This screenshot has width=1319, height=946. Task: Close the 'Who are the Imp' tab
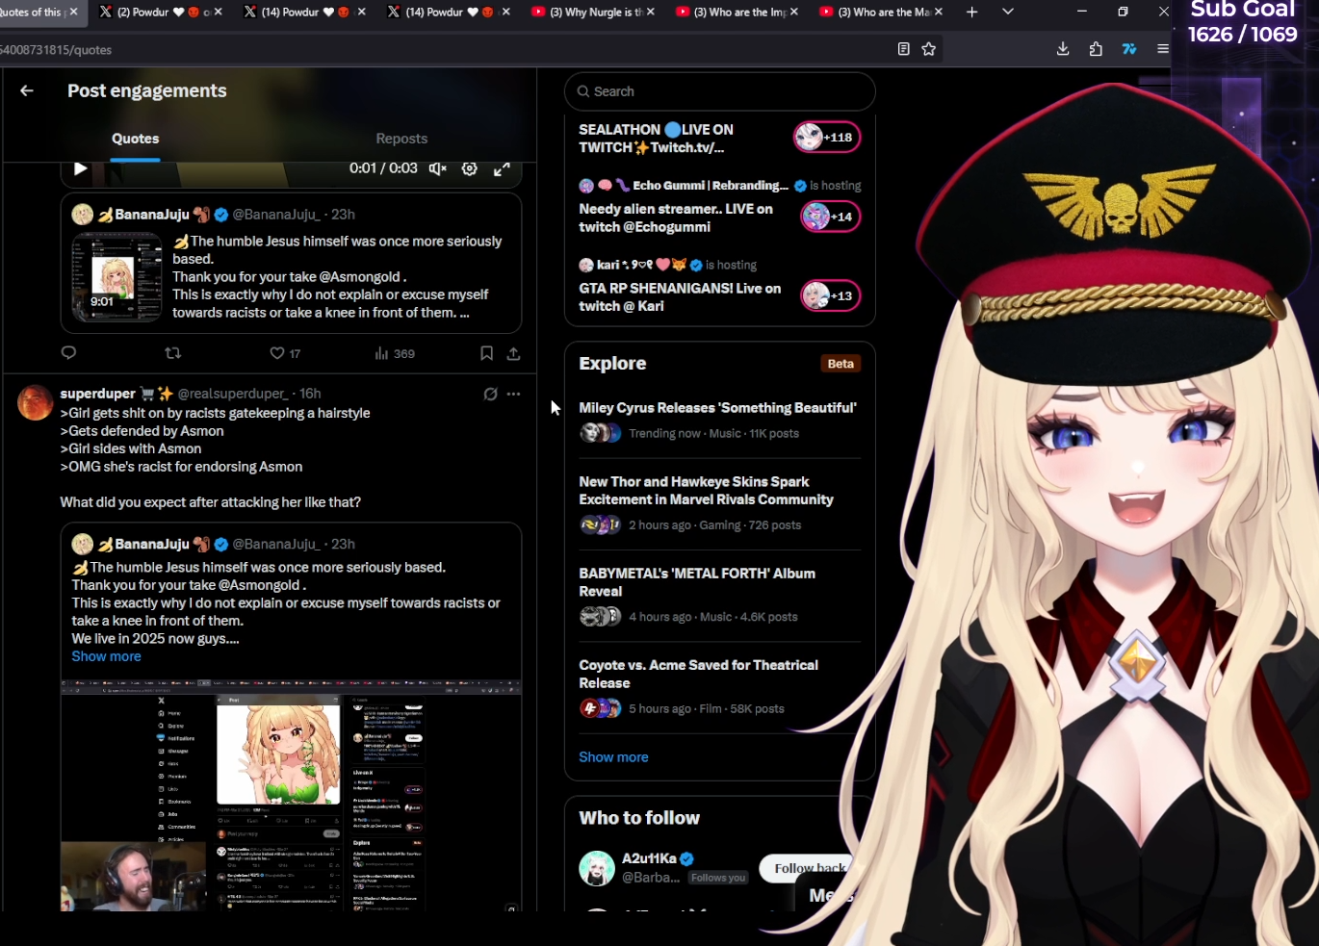794,12
